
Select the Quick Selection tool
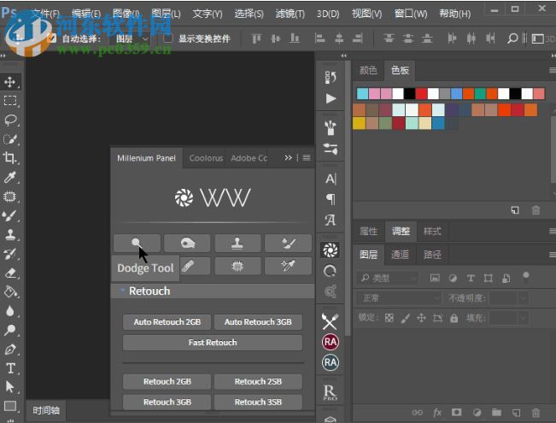[x=10, y=139]
